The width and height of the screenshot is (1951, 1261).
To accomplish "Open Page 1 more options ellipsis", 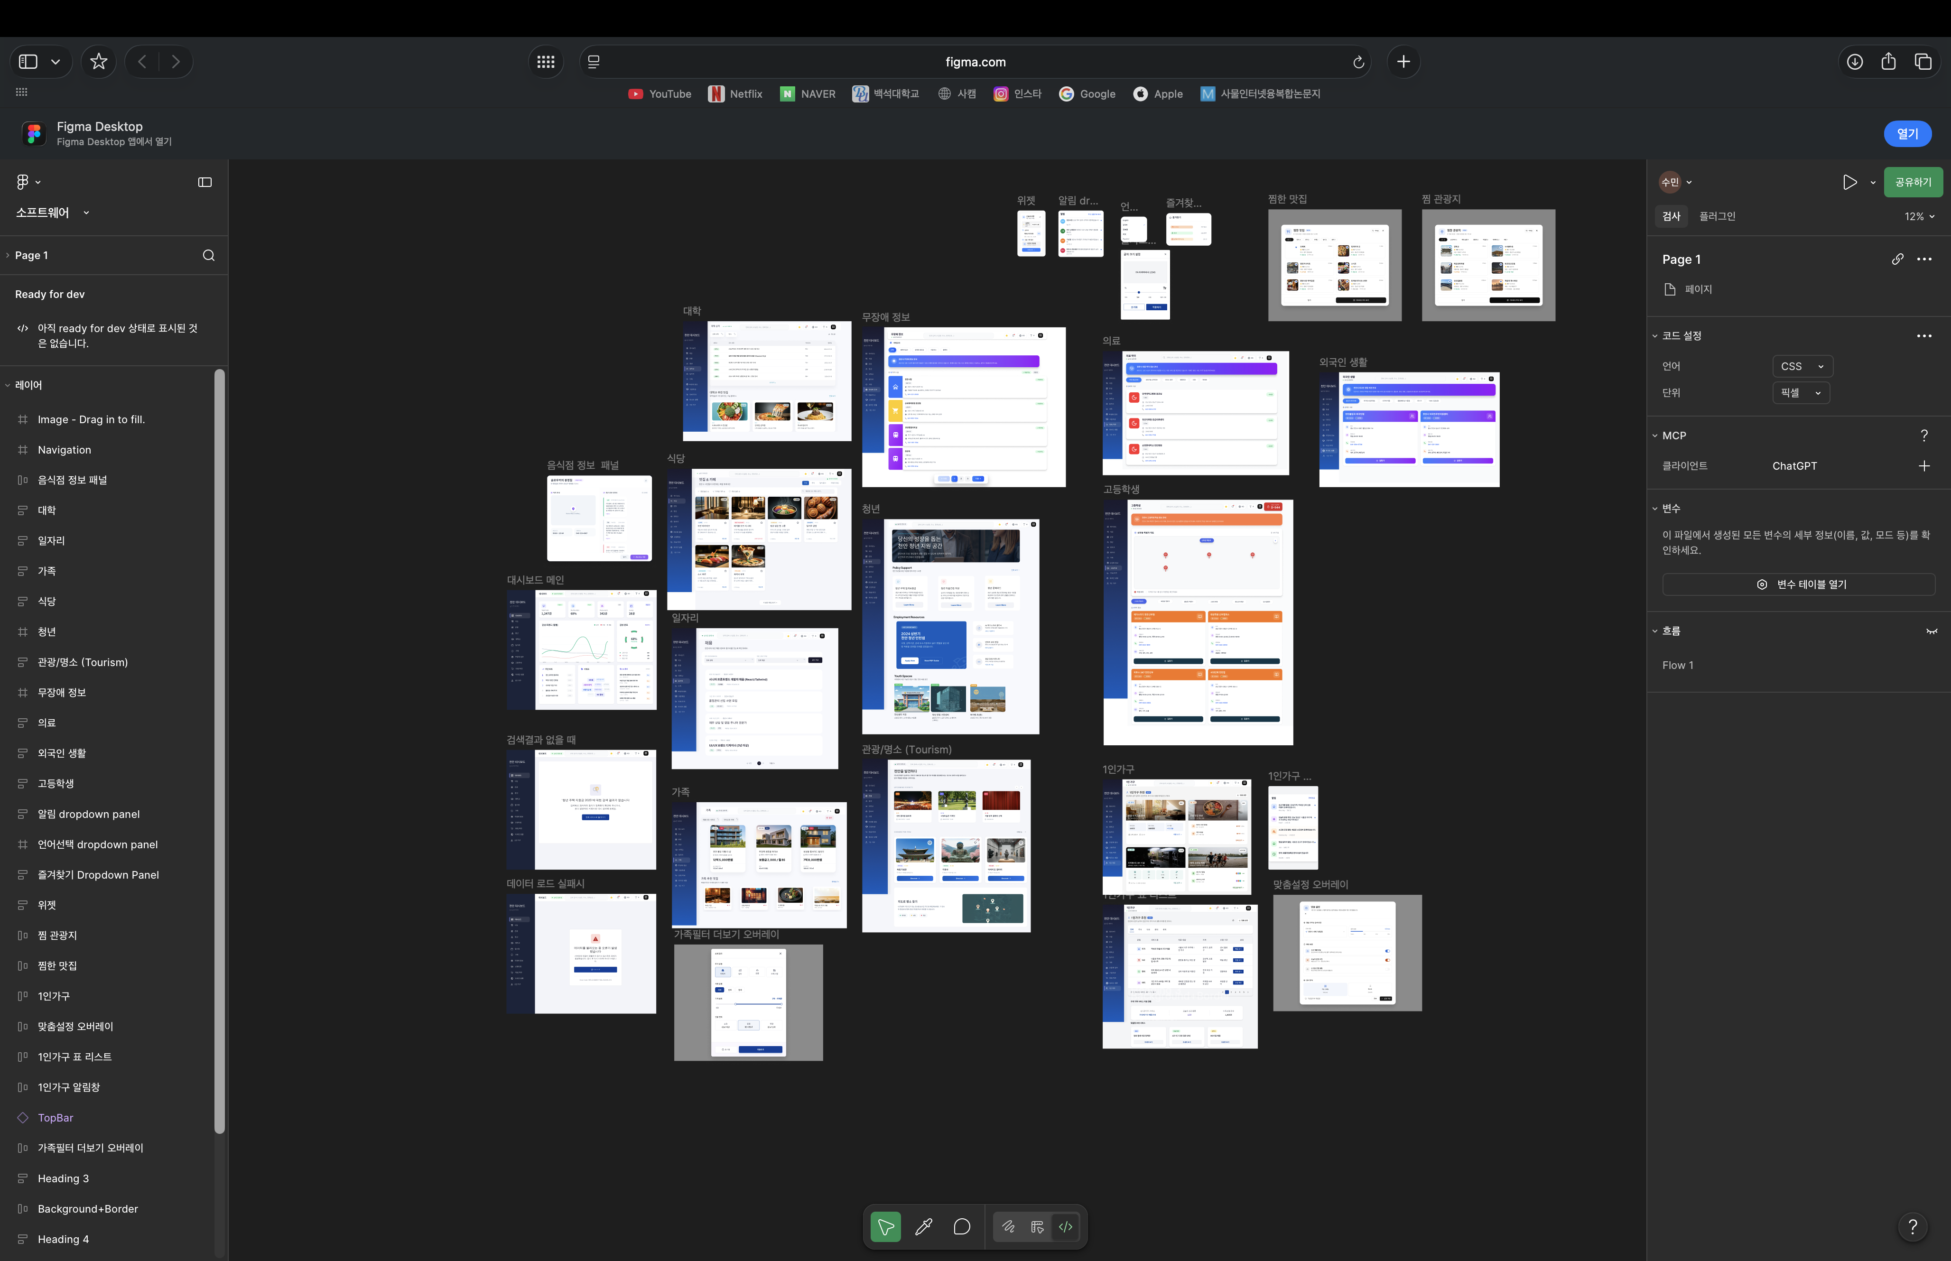I will click(1924, 259).
